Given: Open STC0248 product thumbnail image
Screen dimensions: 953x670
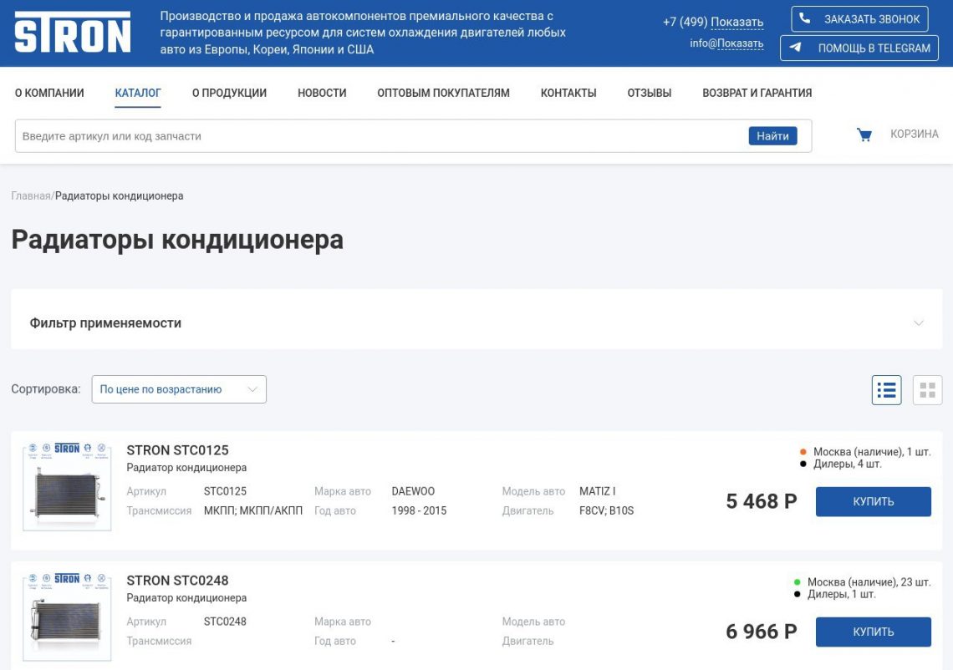Looking at the screenshot, I should (x=67, y=617).
